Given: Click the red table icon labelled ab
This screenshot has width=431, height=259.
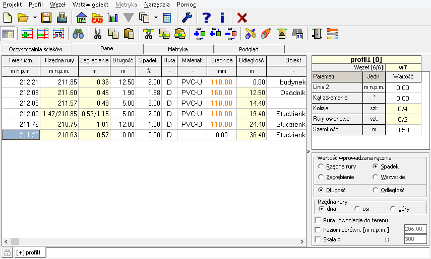Looking at the screenshot, I should pos(58,34).
